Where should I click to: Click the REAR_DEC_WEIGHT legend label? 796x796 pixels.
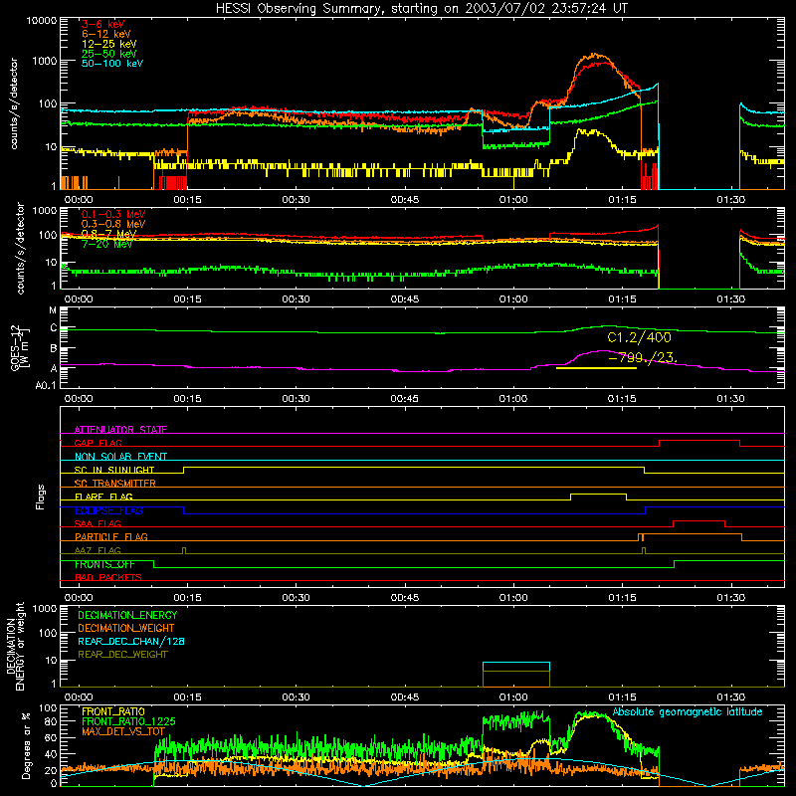click(122, 655)
